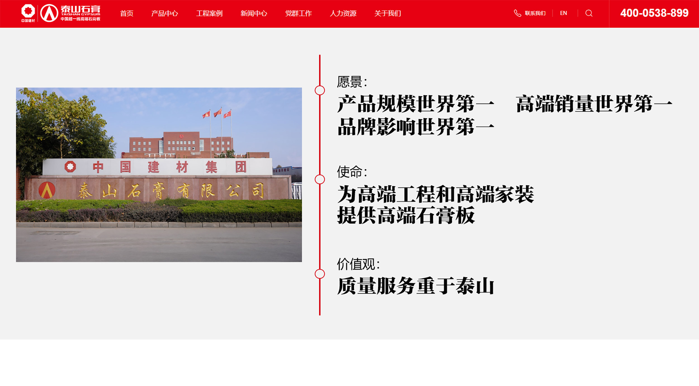Open the 关于我们 menu

pyautogui.click(x=388, y=13)
